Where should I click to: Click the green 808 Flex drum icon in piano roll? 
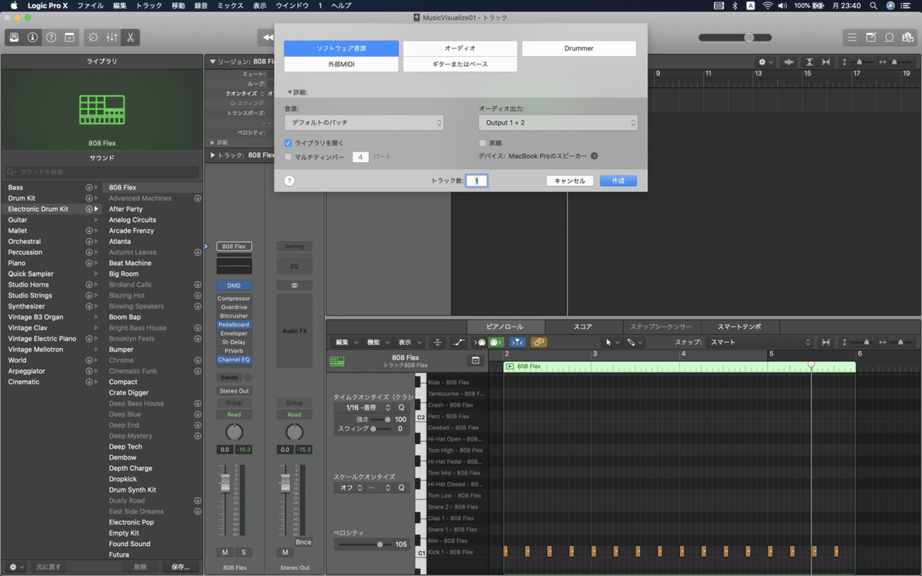(x=337, y=361)
